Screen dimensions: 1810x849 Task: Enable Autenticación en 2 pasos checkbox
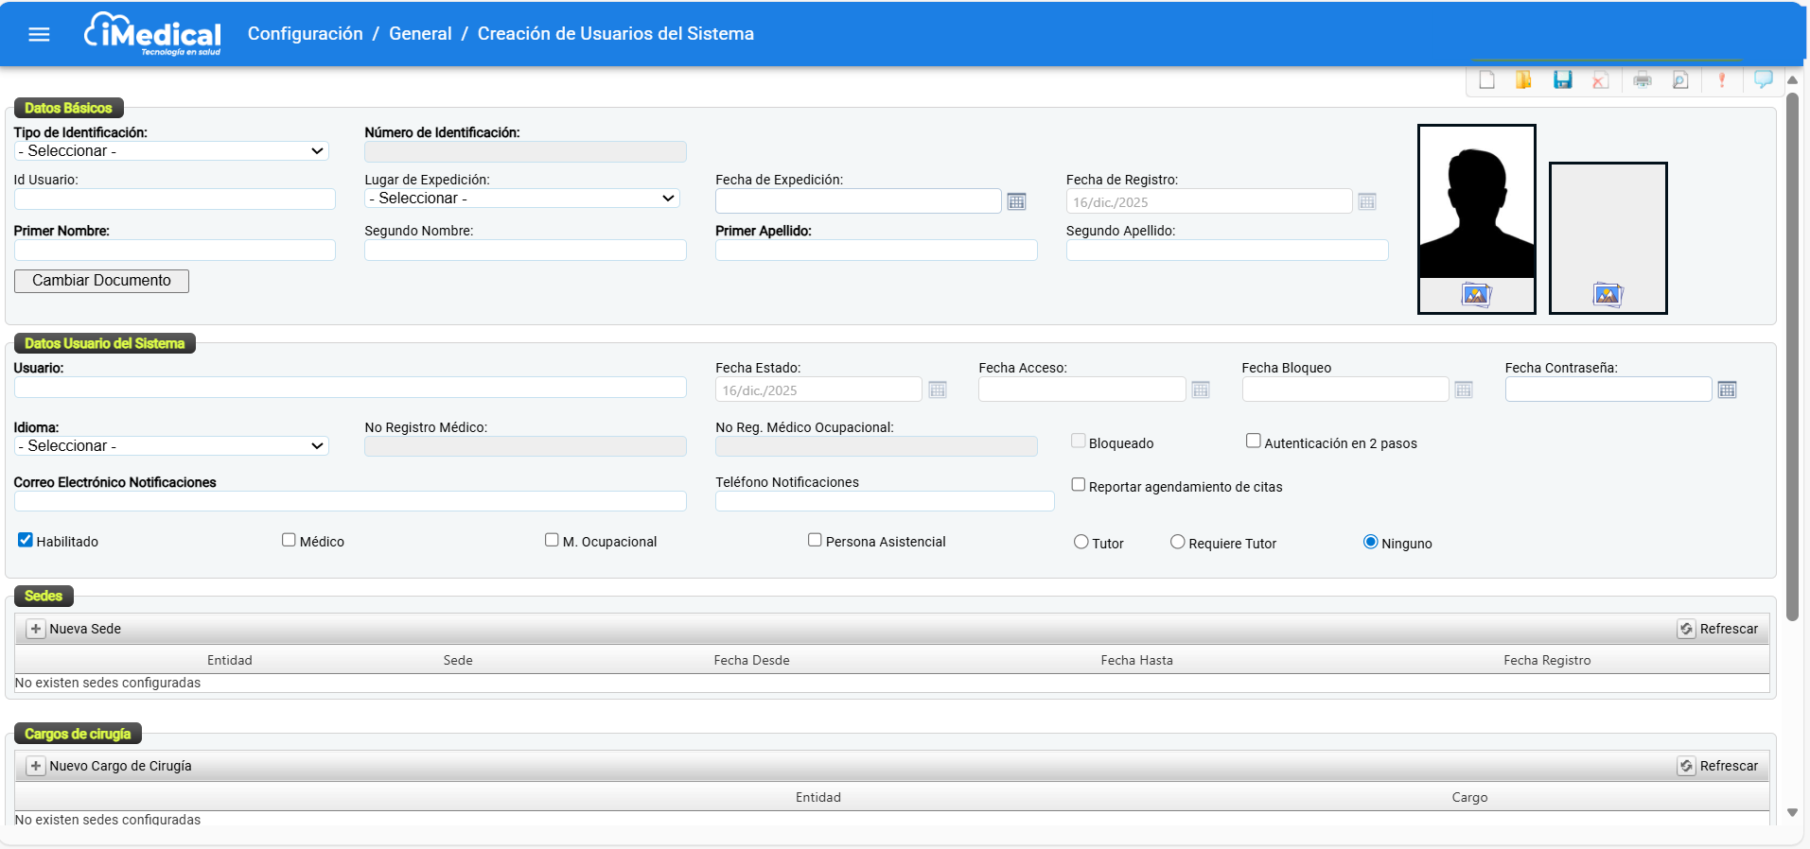coord(1253,441)
